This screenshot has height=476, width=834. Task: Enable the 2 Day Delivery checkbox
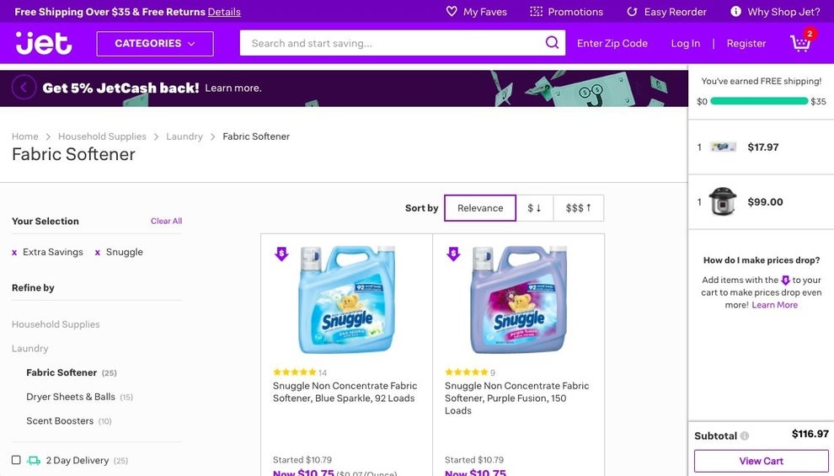[16, 460]
